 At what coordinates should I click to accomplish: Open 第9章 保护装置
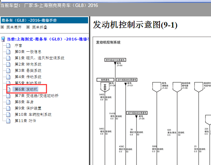pos(28,108)
